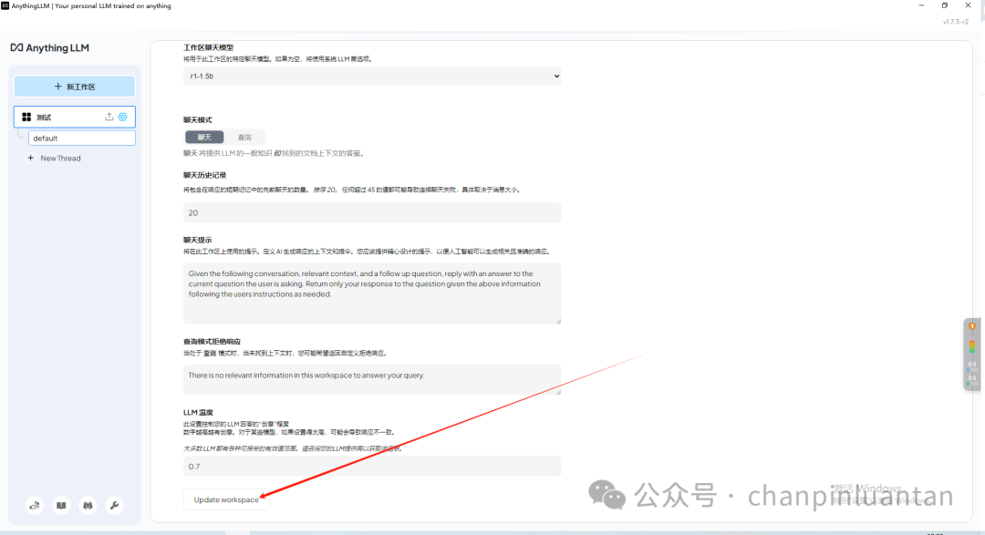The width and height of the screenshot is (985, 535).
Task: Click the 聊天模式 heading
Action: 198,120
